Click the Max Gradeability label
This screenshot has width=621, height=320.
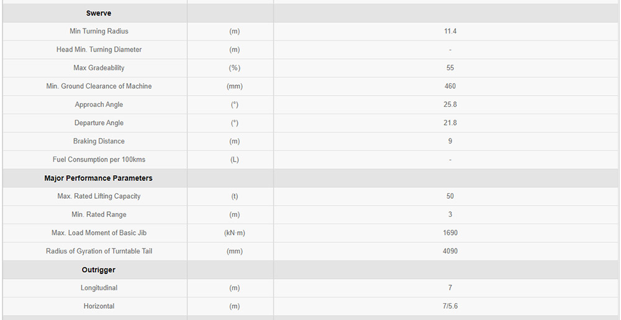click(x=99, y=68)
